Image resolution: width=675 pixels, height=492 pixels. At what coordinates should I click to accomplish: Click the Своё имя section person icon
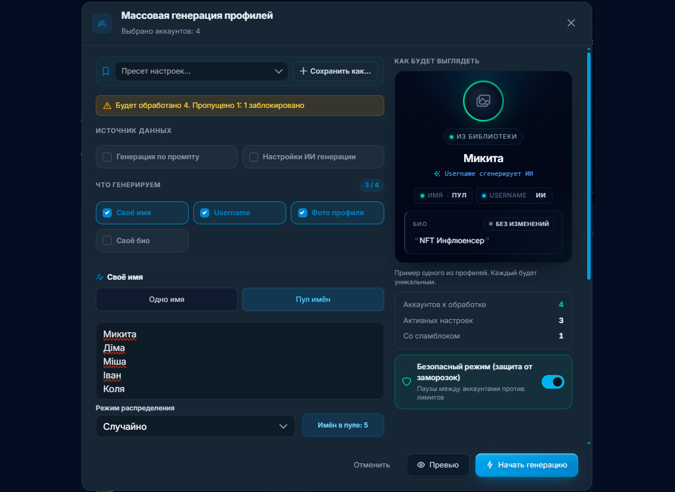click(99, 277)
